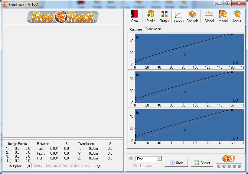Select the end control point on Y curve
This screenshot has height=174, width=248.
(x=232, y=72)
